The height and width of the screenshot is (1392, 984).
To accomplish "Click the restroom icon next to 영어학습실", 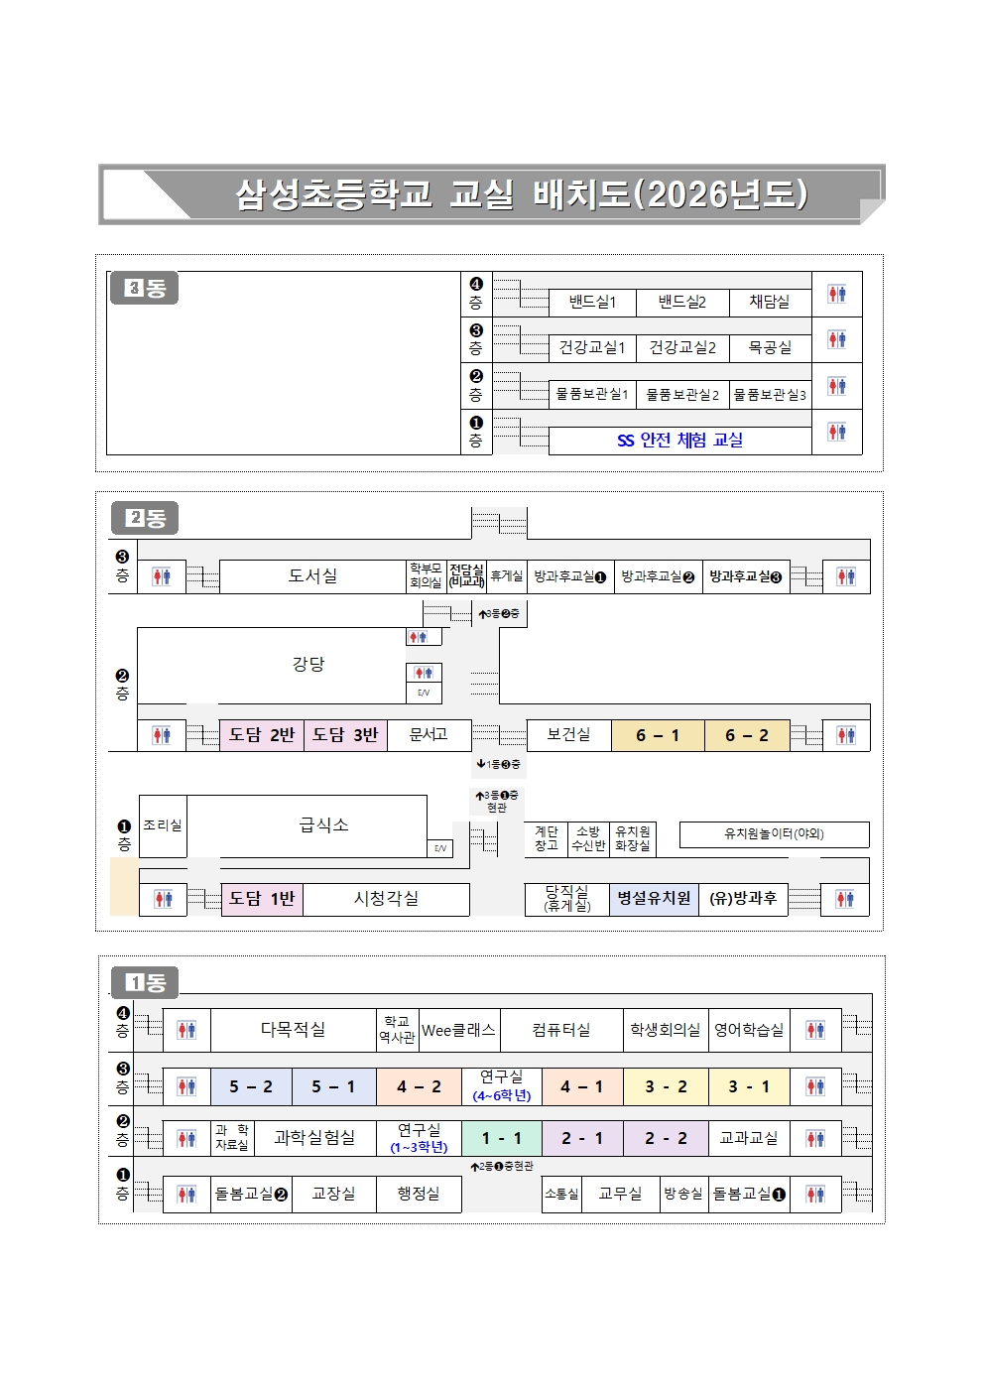I will (x=815, y=1030).
